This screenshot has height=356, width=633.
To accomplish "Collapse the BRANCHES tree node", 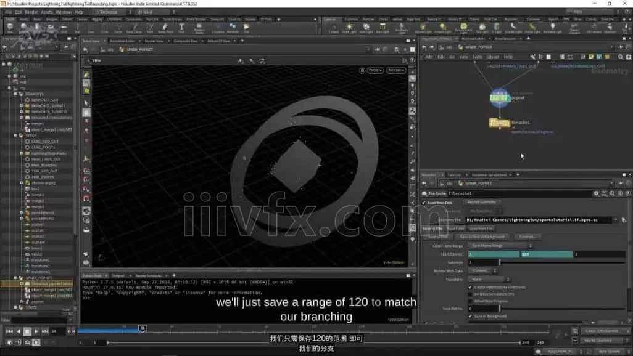I will click(15, 94).
